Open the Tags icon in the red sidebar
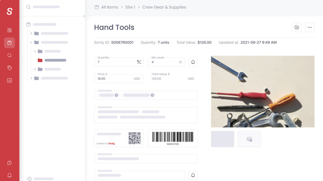Screen dimensions: 323x181 (10, 68)
